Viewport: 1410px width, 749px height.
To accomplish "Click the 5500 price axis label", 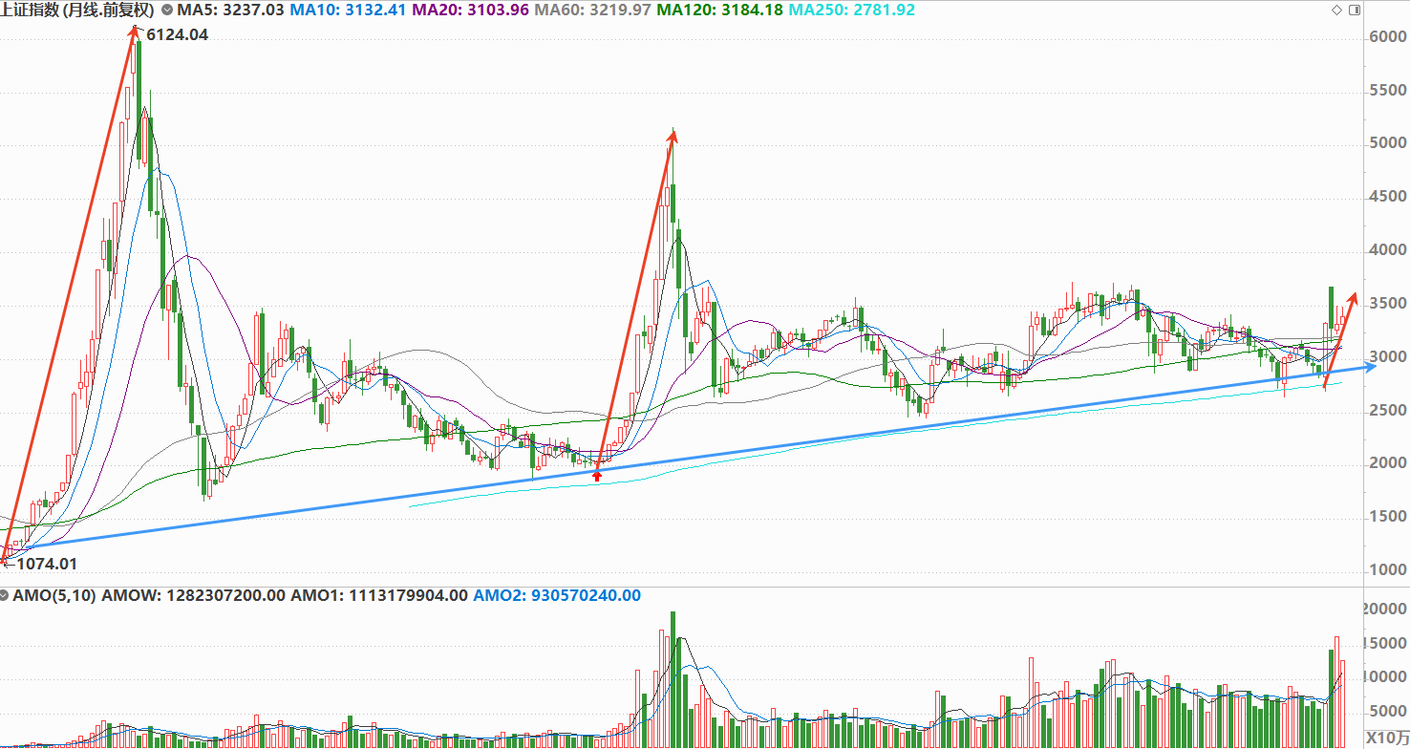I will click(1387, 91).
